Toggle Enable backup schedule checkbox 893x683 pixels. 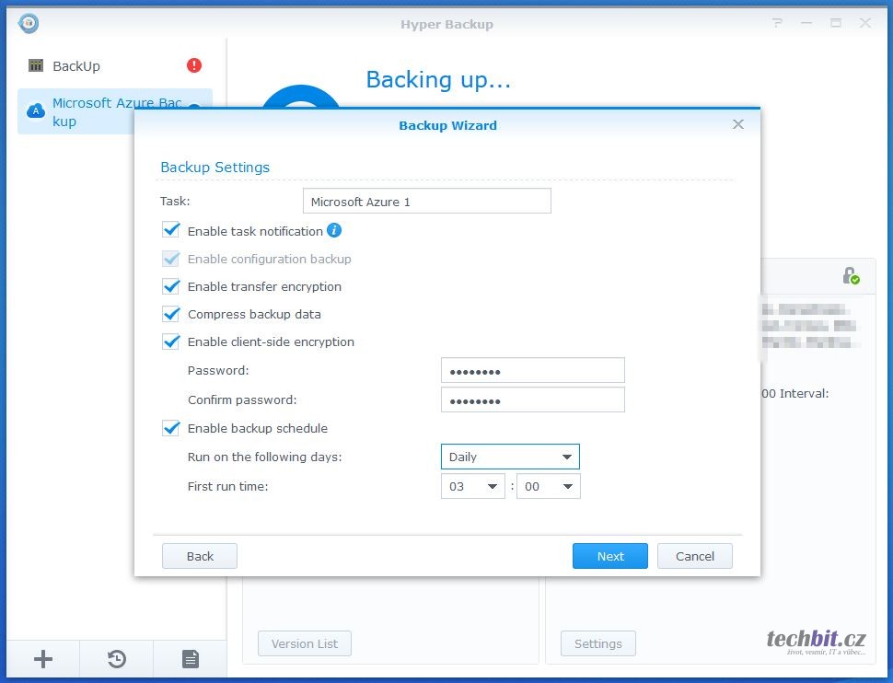pos(171,428)
